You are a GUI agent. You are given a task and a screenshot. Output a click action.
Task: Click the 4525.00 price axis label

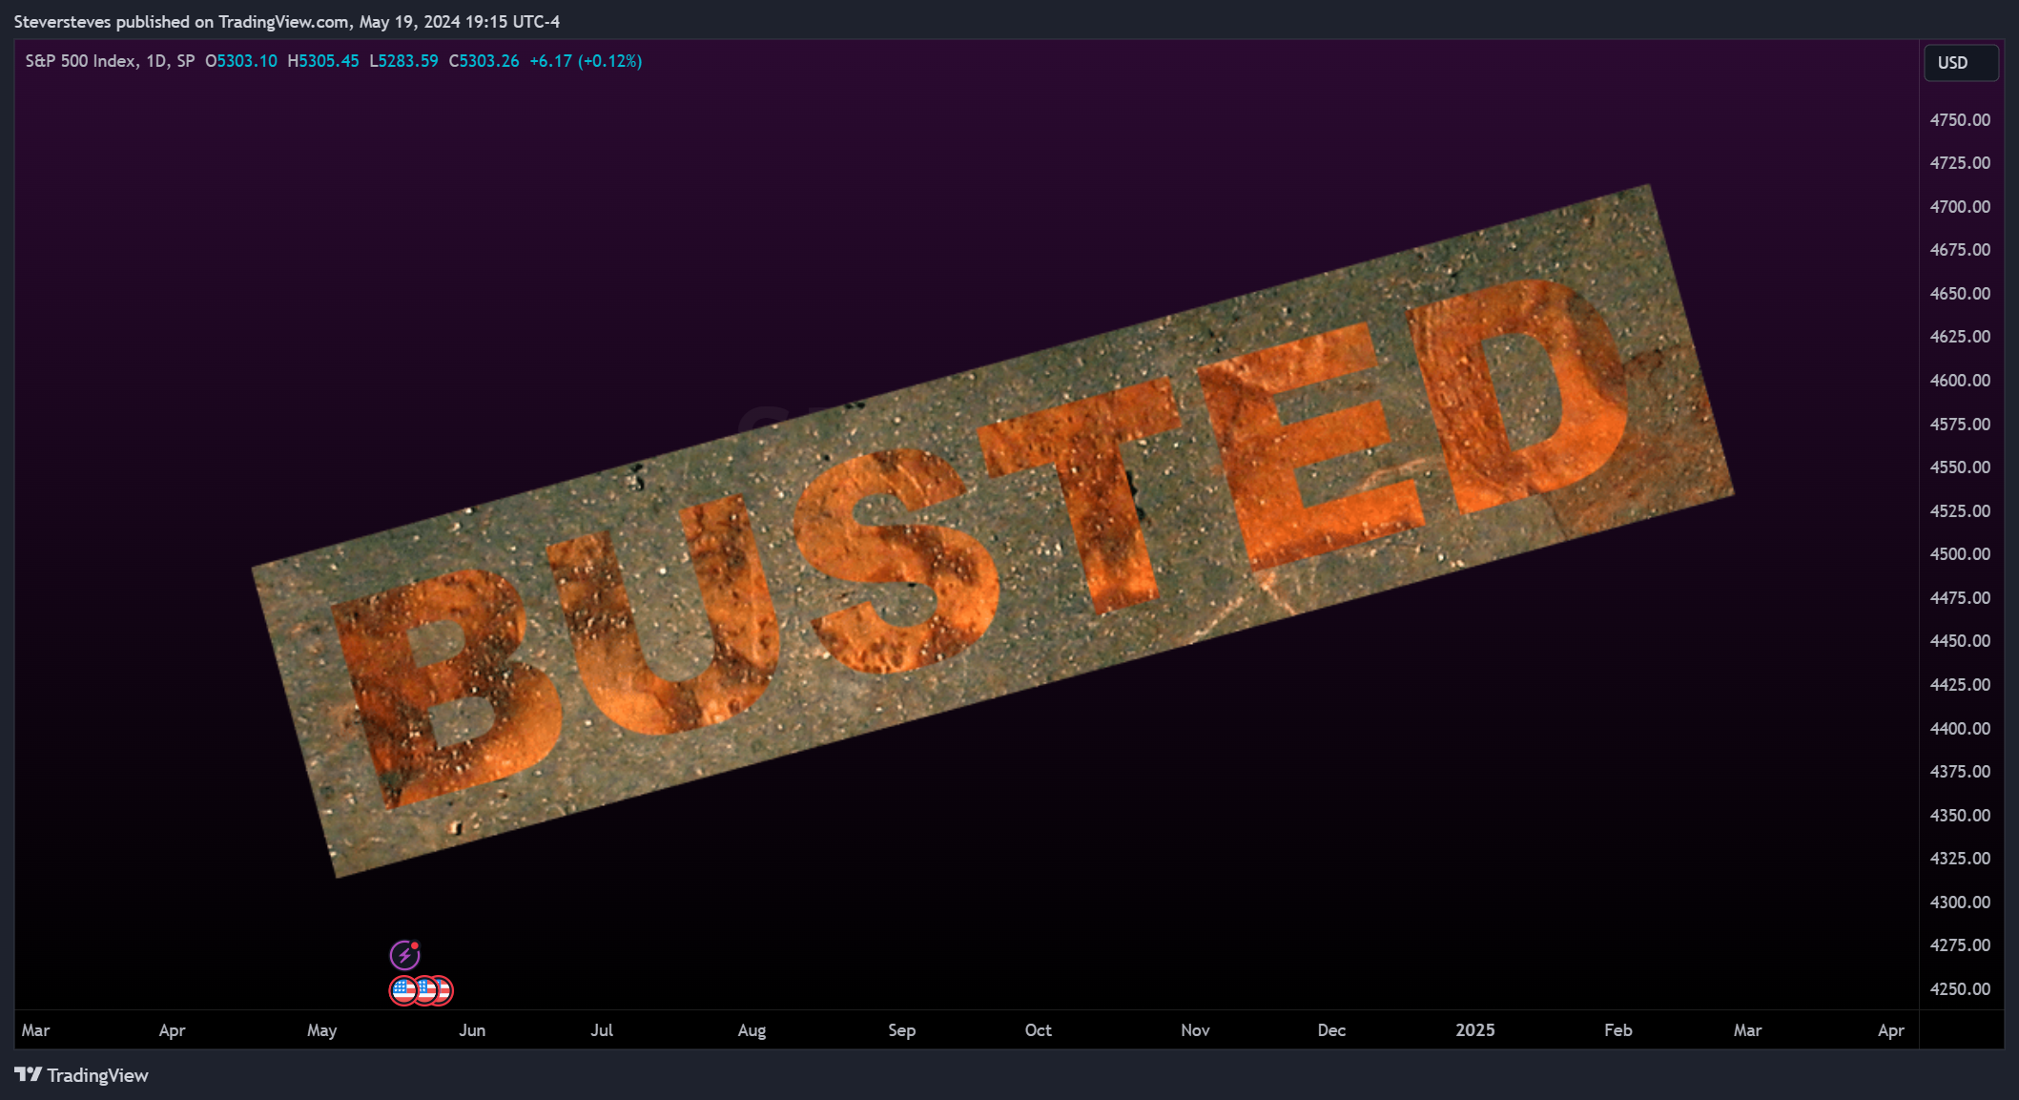(x=1960, y=510)
